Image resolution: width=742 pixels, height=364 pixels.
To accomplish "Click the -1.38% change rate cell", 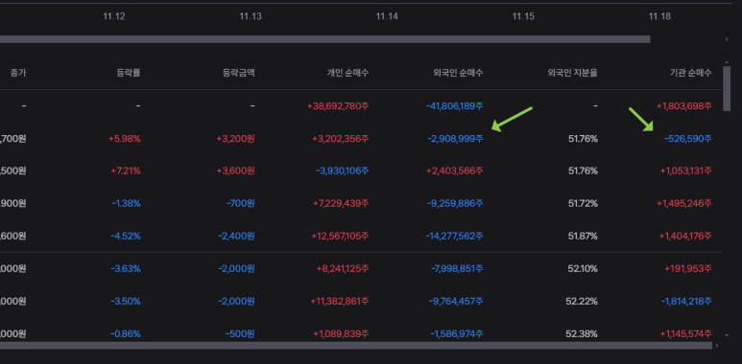I will click(126, 203).
